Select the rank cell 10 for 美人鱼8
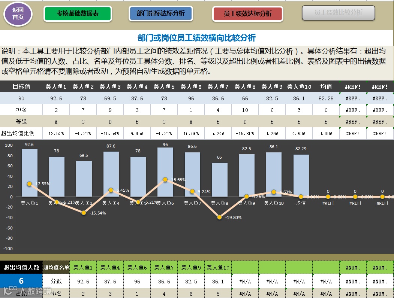Screen dimensions: 394x298 (245, 110)
